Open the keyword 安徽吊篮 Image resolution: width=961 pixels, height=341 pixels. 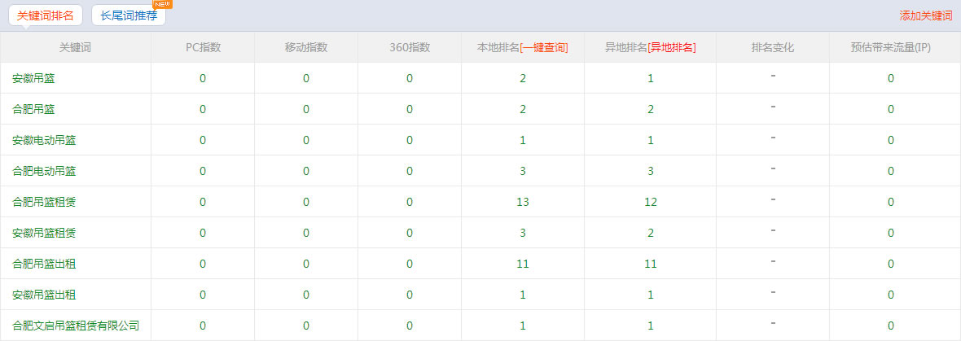pos(34,78)
